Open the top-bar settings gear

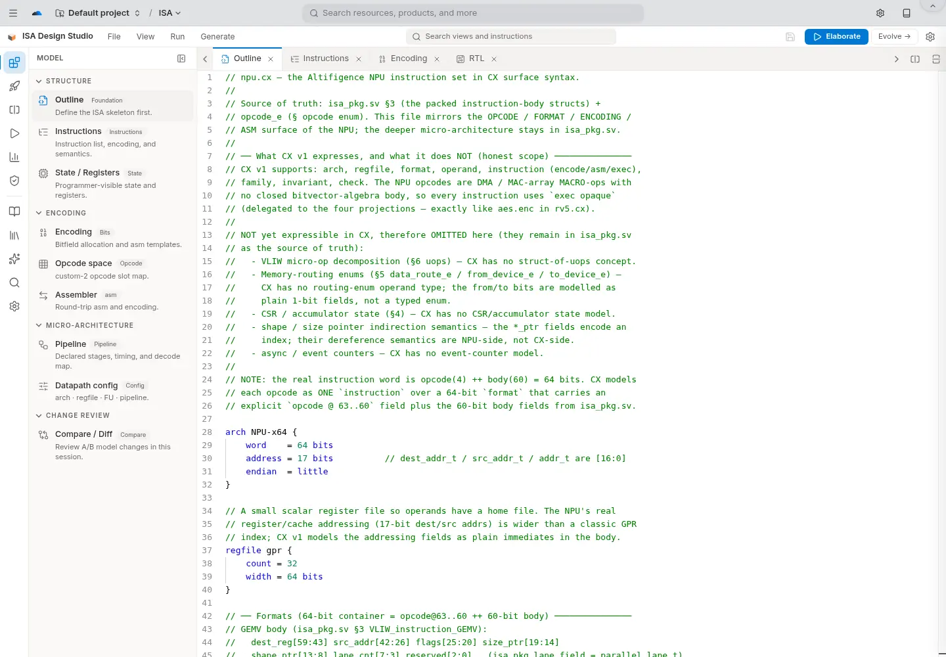880,13
